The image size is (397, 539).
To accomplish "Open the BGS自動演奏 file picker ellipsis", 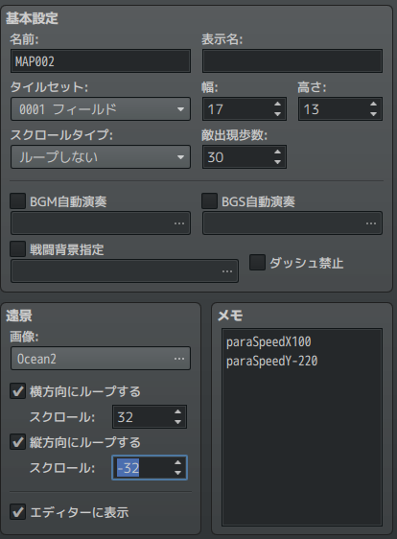I will [x=371, y=223].
